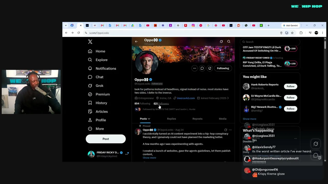Click the white Post button in sidebar

106,139
